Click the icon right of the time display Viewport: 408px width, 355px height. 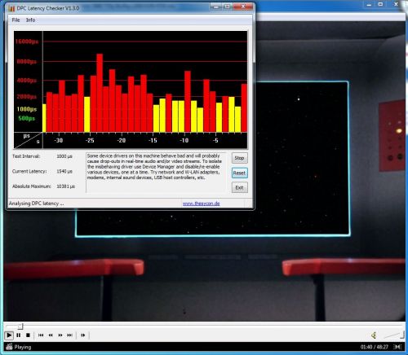[397, 347]
